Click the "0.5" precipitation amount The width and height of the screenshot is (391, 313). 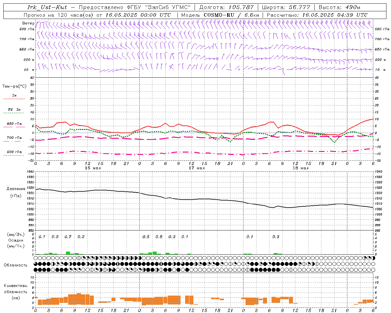pos(146,237)
